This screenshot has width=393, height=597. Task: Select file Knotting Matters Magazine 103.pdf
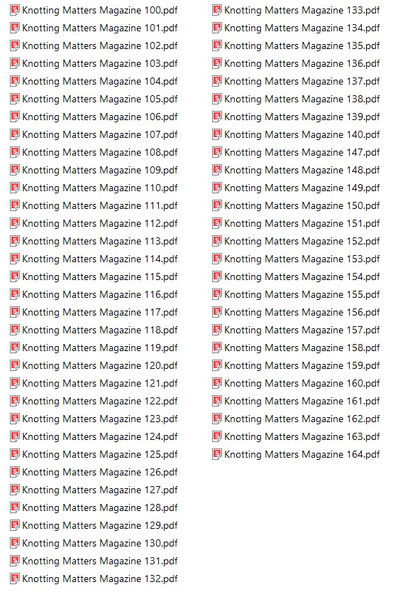94,63
